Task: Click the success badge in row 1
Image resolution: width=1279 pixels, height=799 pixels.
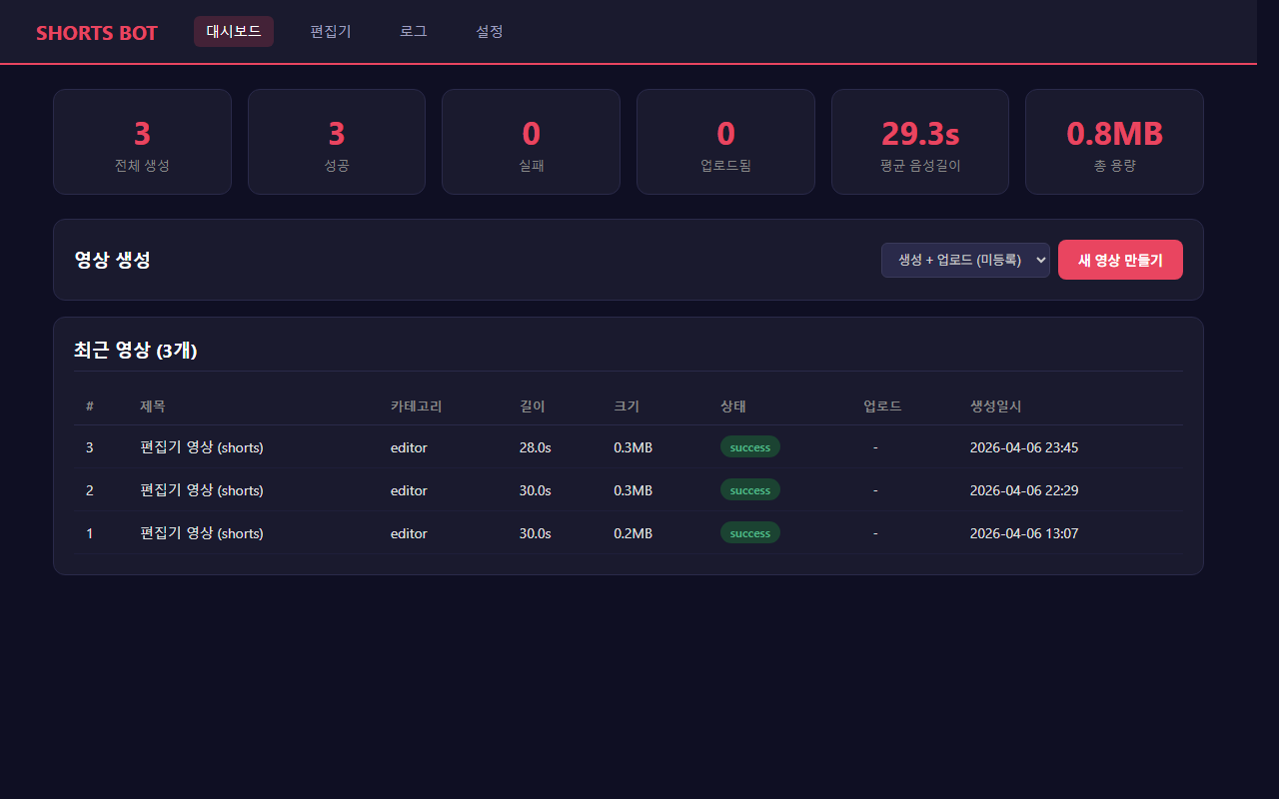Action: click(750, 533)
